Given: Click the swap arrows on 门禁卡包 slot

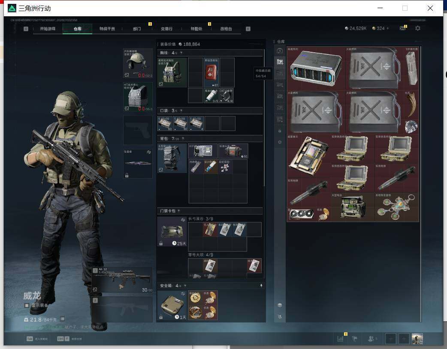Looking at the screenshot, I should 183,220.
